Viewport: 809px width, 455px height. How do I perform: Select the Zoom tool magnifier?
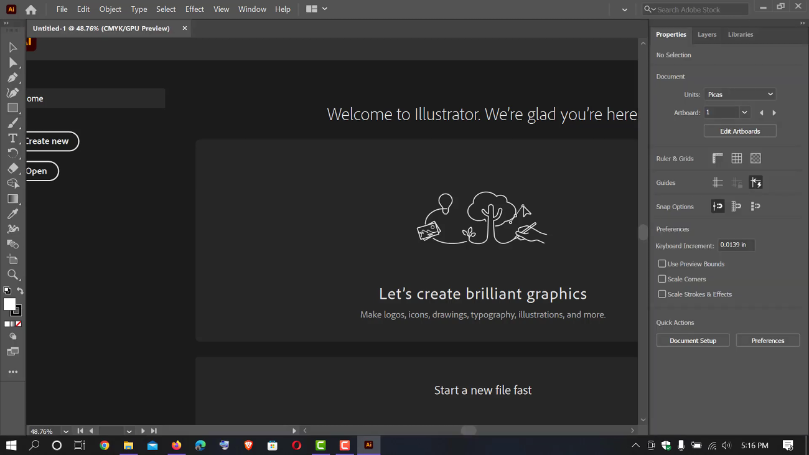point(12,274)
